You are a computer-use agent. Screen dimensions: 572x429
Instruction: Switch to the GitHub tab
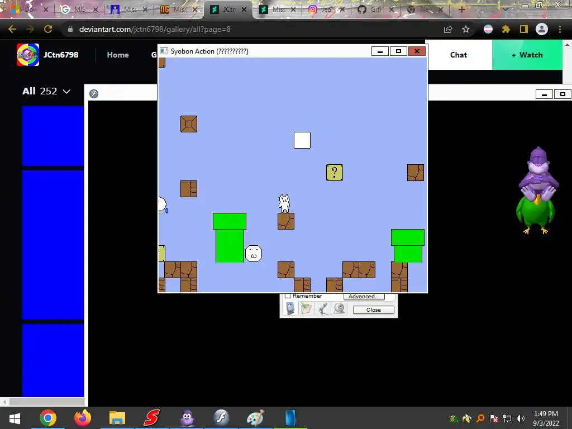click(x=375, y=9)
